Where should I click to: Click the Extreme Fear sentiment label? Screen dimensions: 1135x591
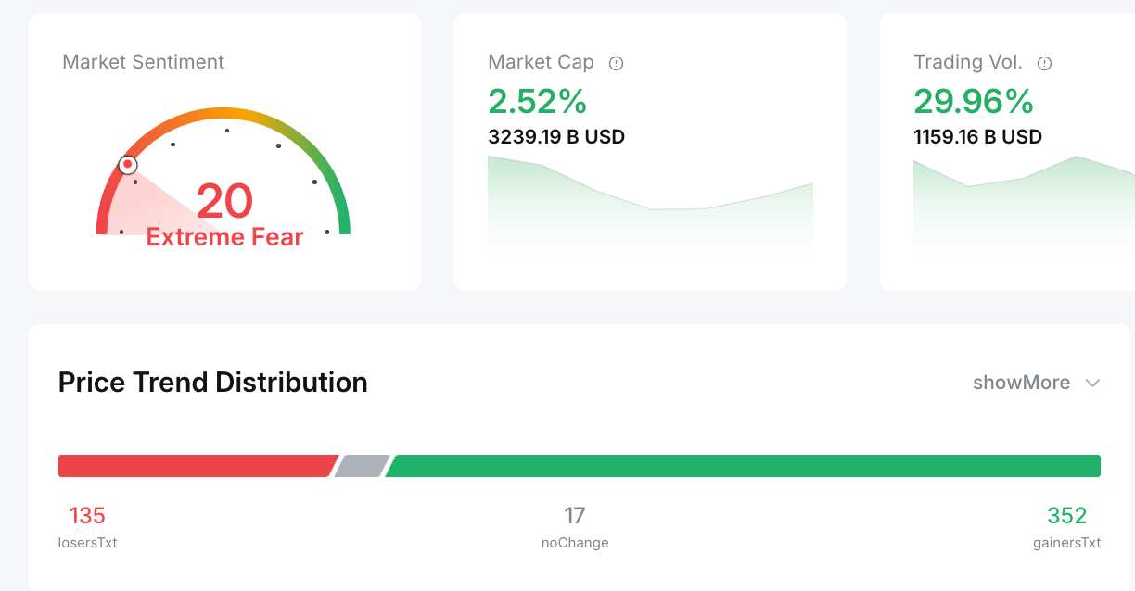pos(224,237)
